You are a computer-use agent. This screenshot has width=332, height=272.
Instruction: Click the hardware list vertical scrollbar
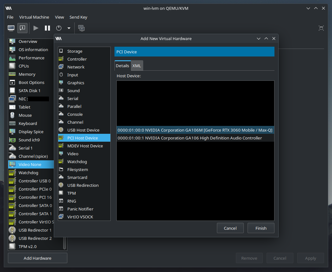click(65, 243)
